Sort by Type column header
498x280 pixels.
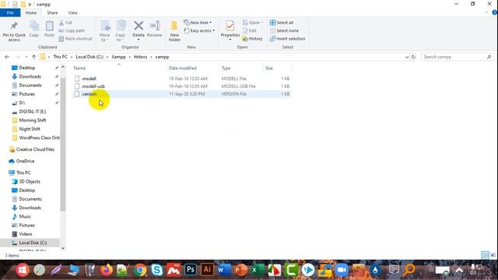pyautogui.click(x=226, y=68)
